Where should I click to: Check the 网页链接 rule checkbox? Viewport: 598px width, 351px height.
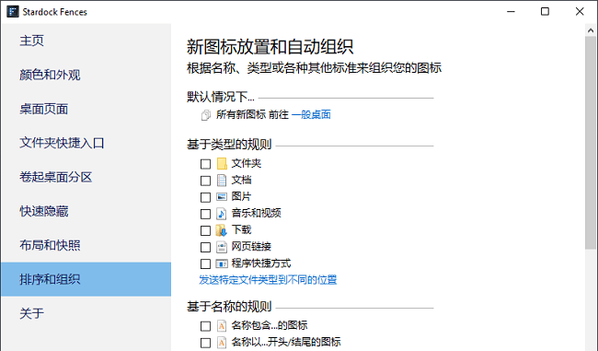click(205, 247)
